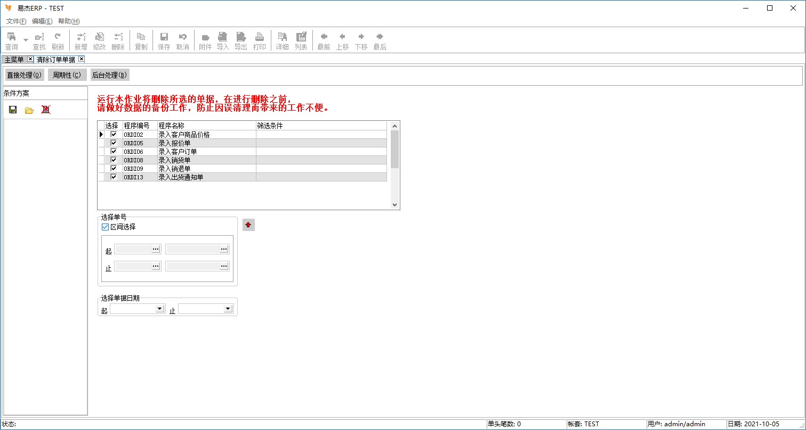Click the 打印 print toolbar icon
Viewport: 806px width, 430px height.
tap(260, 41)
